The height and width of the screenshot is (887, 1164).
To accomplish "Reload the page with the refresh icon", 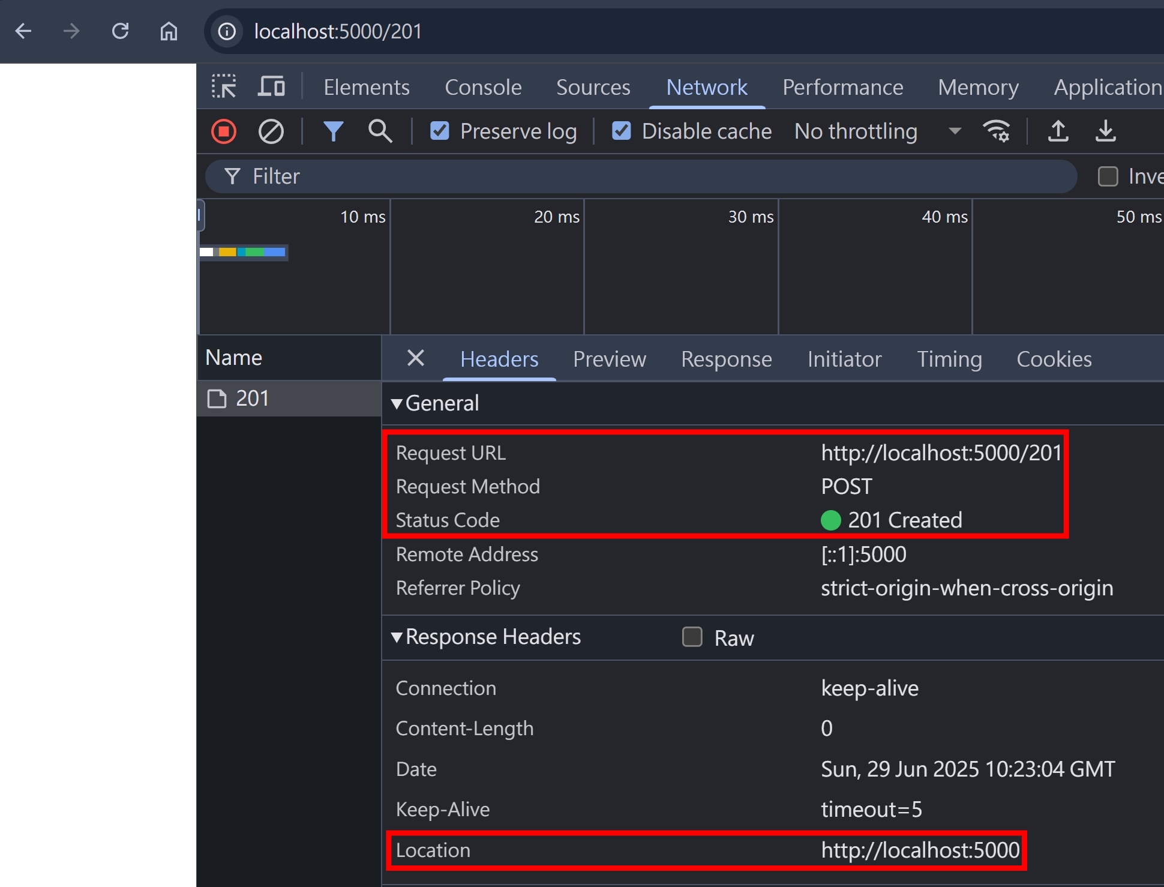I will pos(121,31).
